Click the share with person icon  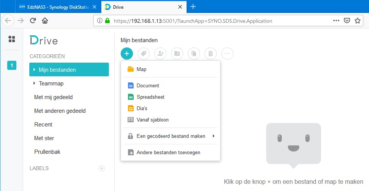tap(160, 54)
